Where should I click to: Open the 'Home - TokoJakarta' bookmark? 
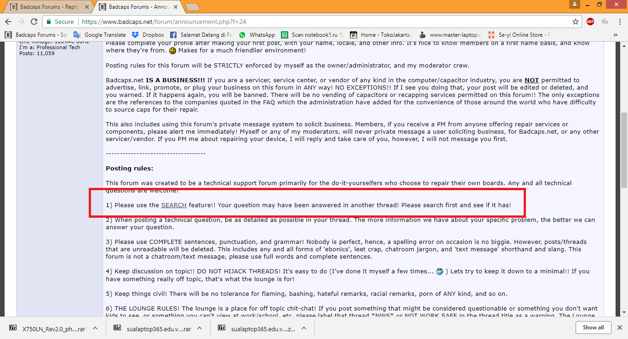click(382, 35)
